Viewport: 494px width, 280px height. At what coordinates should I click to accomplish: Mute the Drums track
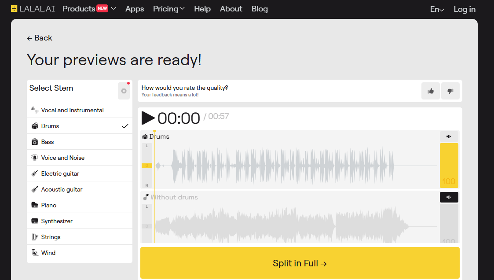449,136
